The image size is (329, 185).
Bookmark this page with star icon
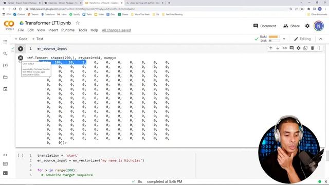pyautogui.click(x=302, y=9)
